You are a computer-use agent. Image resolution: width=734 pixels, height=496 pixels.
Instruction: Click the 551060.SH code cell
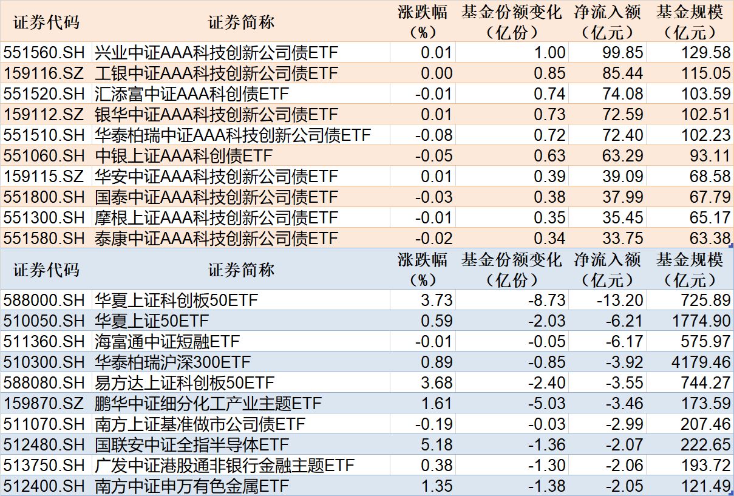pos(46,156)
